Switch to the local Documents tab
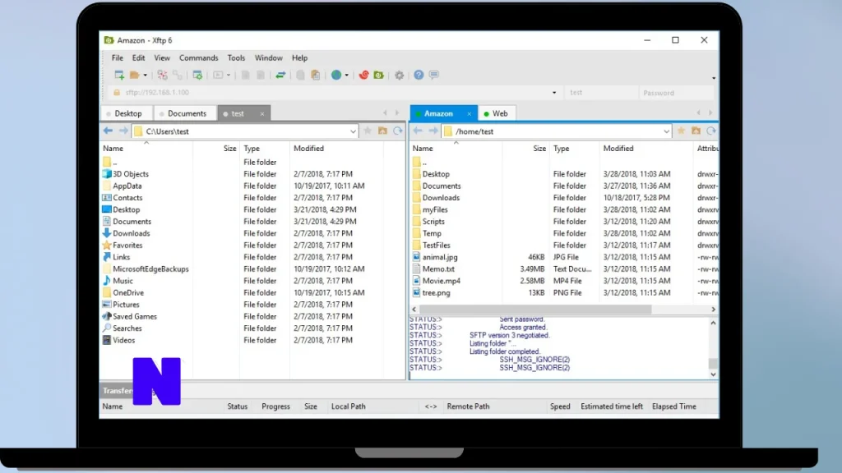The height and width of the screenshot is (473, 842). (186, 113)
